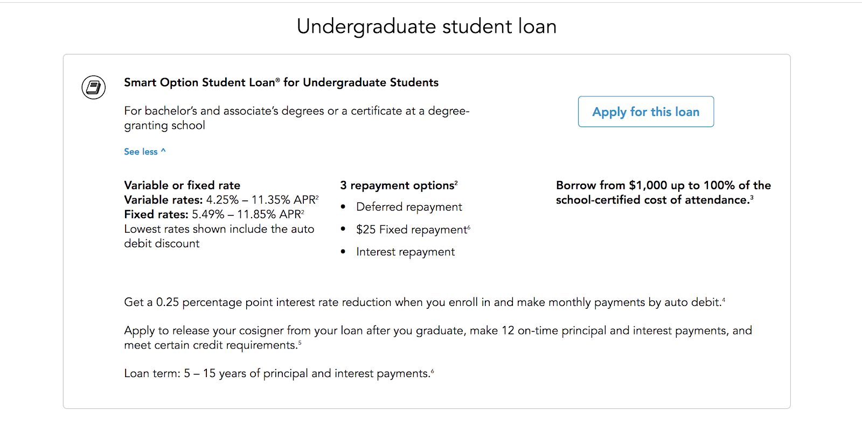Click the Undergraduate student loan page title
The height and width of the screenshot is (438, 862).
(x=427, y=26)
